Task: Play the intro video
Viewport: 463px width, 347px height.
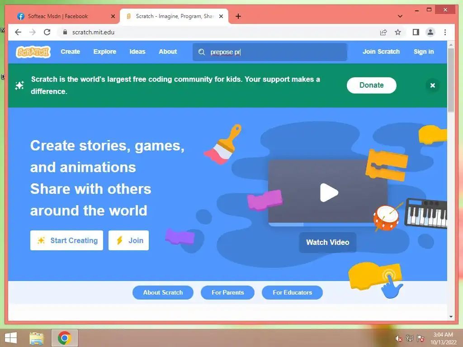Action: point(329,192)
